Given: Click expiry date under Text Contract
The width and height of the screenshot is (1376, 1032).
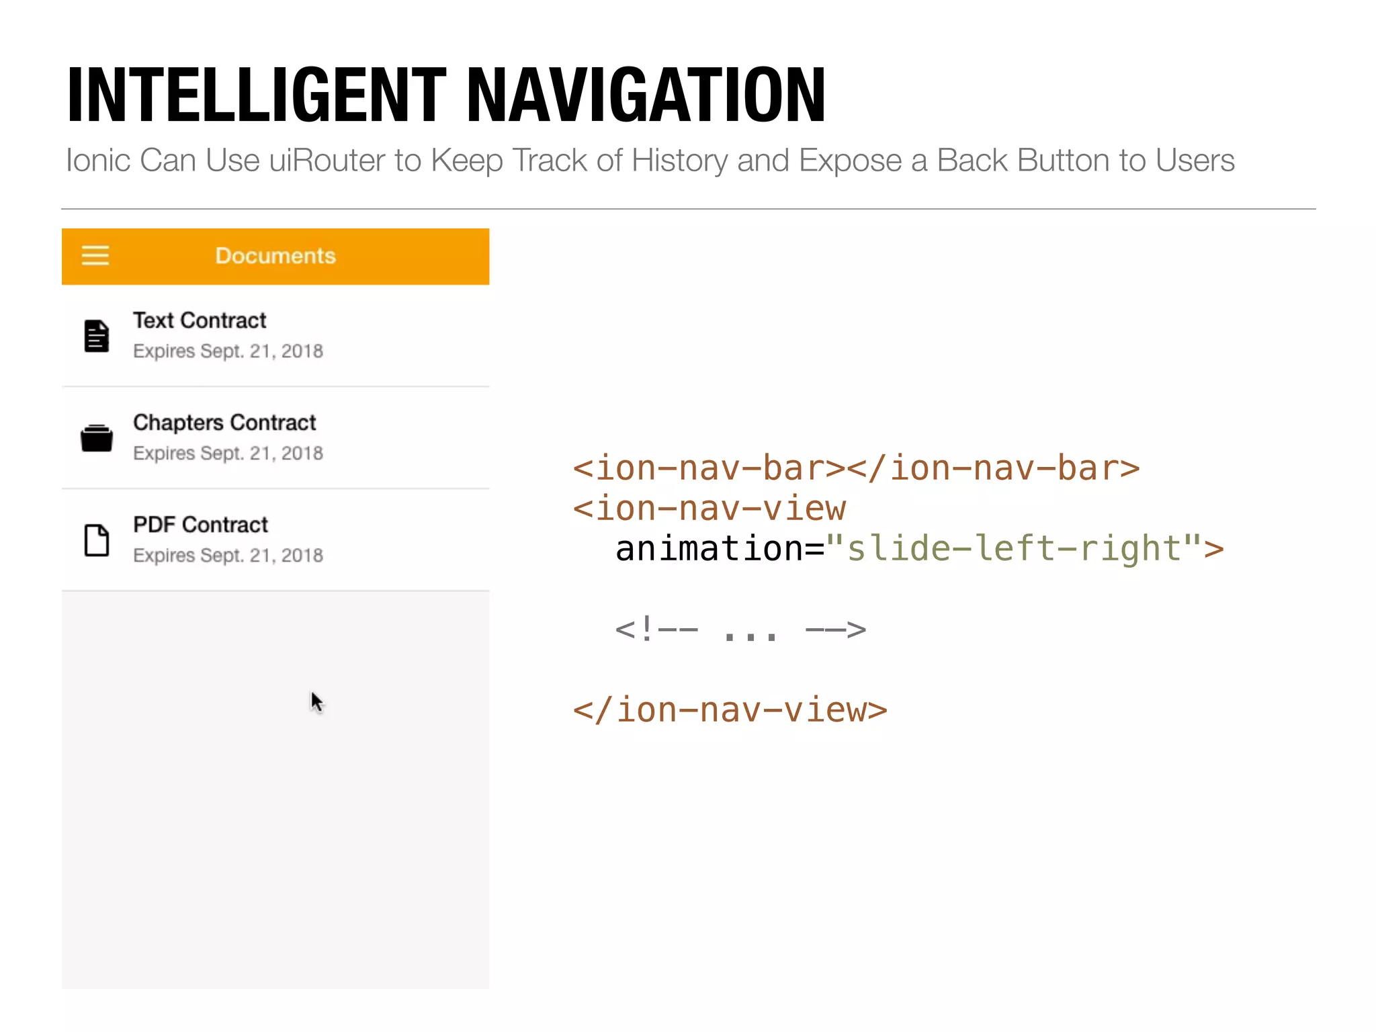Looking at the screenshot, I should [228, 351].
